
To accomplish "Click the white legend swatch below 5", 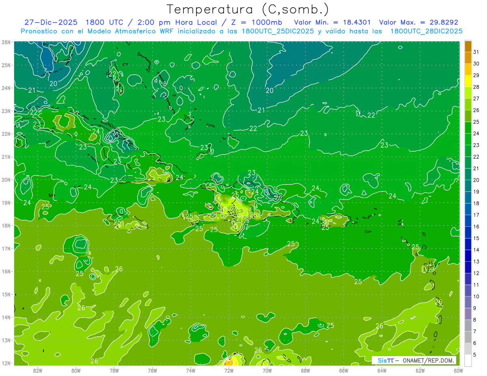I will coord(468,360).
